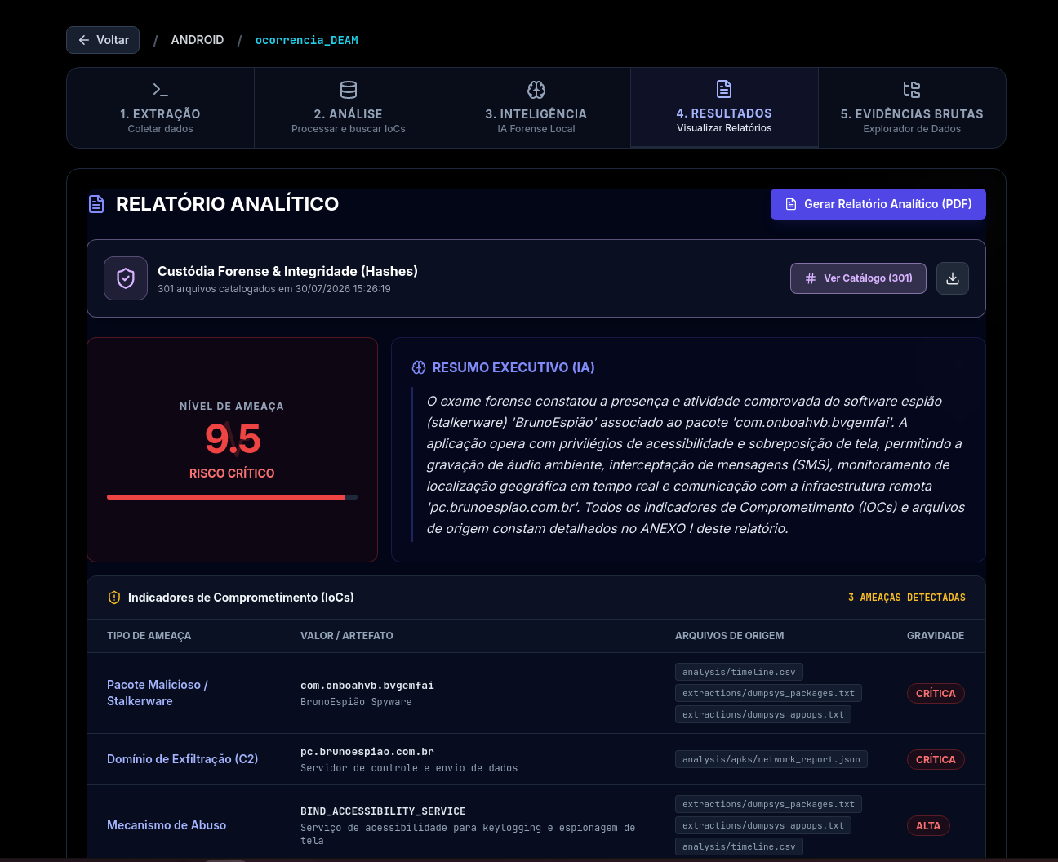
Task: Switch to the 4. RESULTADOS tab
Action: pyautogui.click(x=724, y=108)
